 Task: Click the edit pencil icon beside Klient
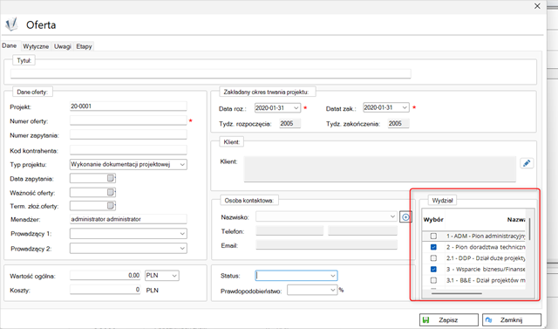pos(527,163)
